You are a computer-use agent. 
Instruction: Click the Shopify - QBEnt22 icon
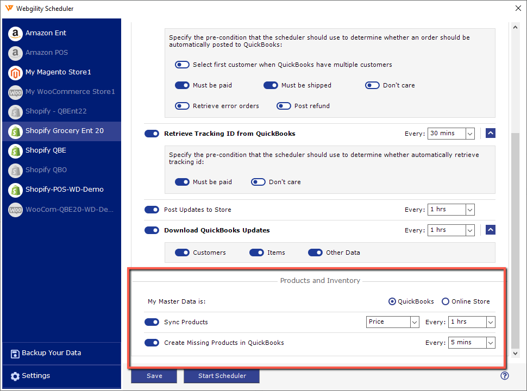pyautogui.click(x=15, y=112)
